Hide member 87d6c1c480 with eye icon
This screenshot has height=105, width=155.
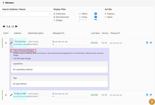pos(151,95)
